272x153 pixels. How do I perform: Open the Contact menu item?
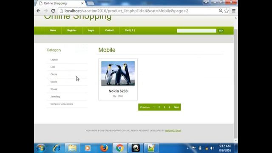click(x=109, y=30)
